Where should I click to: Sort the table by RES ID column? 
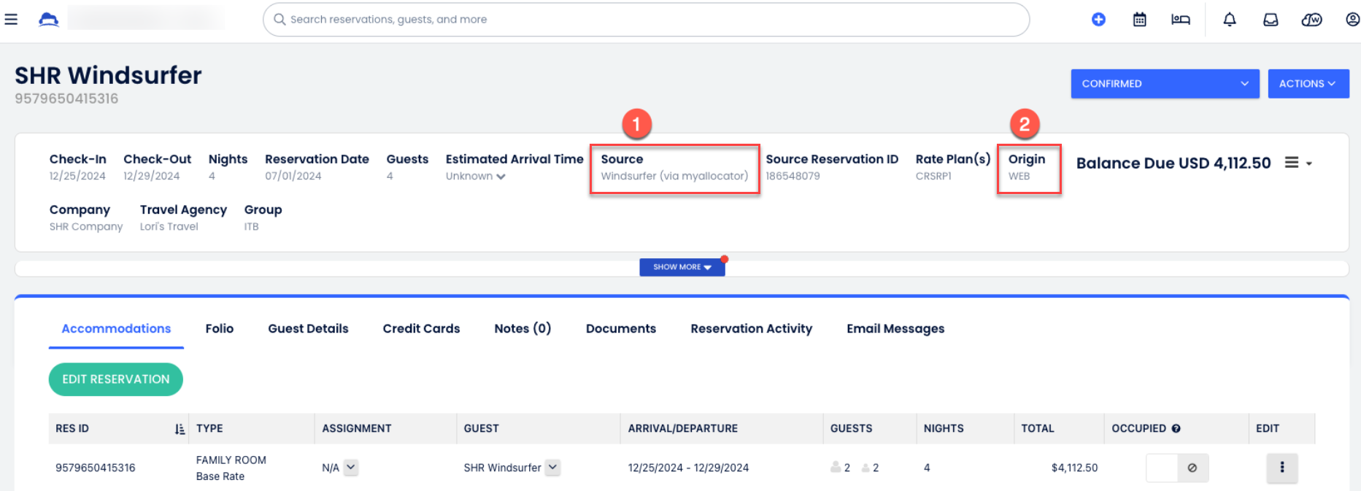pos(180,429)
